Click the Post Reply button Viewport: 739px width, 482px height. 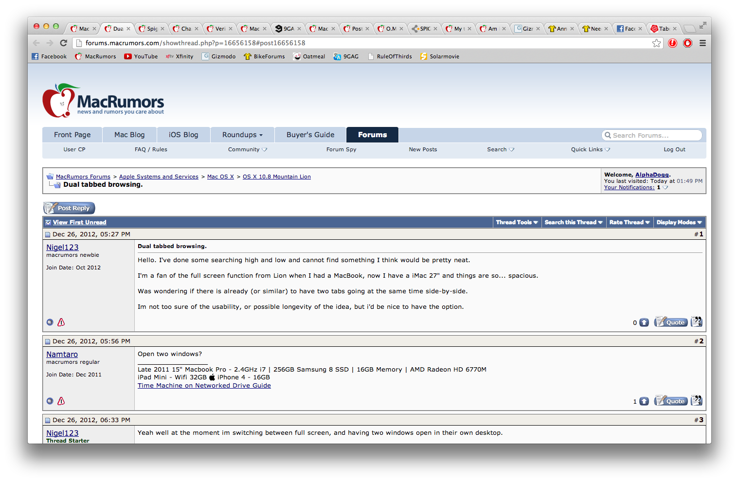(x=69, y=208)
